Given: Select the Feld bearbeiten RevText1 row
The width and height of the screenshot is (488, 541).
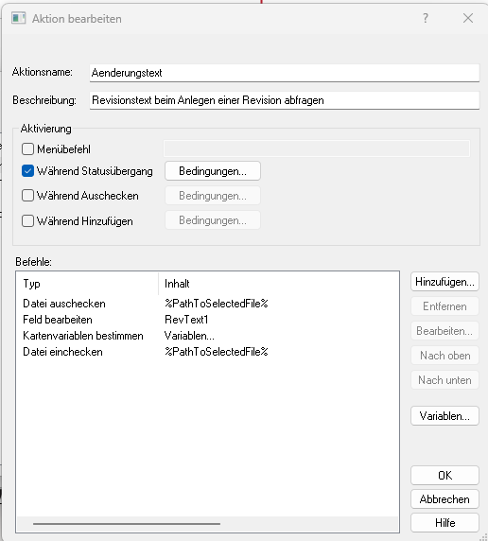Looking at the screenshot, I should (207, 320).
